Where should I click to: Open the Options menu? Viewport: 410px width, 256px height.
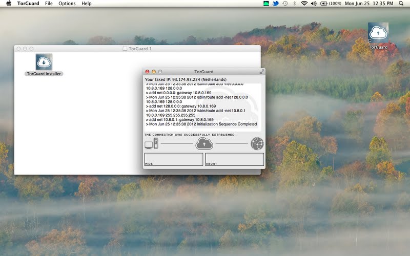tap(67, 4)
